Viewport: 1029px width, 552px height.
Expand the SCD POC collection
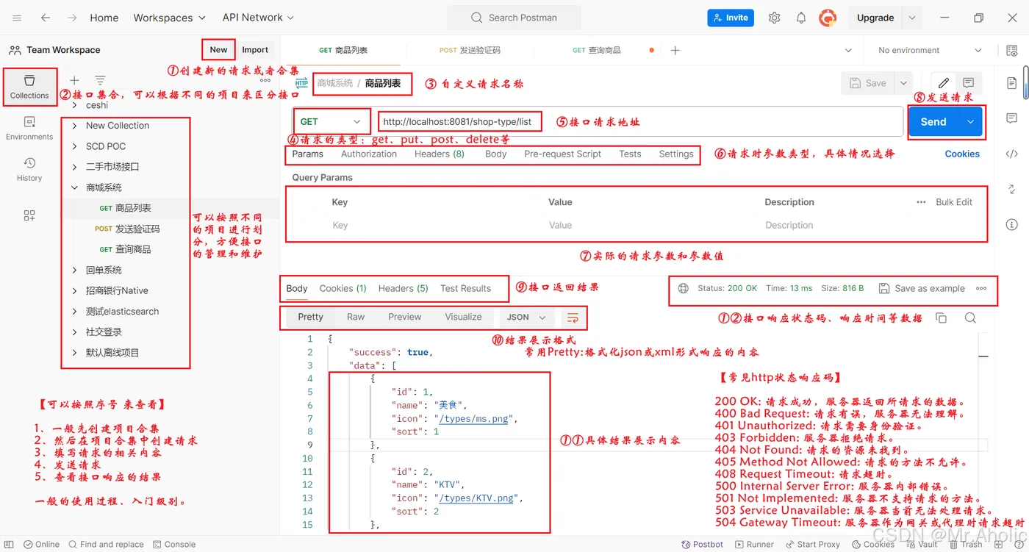click(x=74, y=146)
